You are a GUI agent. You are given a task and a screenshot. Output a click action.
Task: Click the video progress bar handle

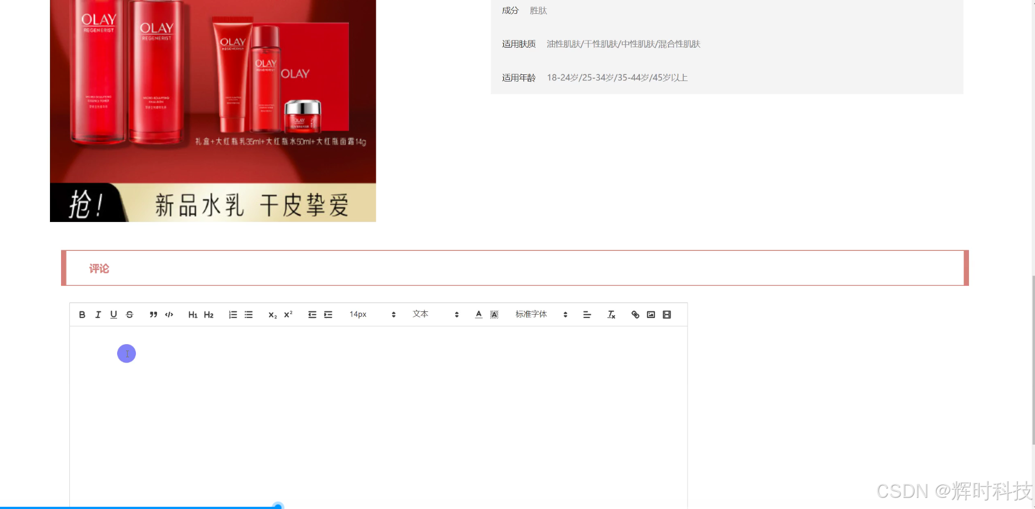point(278,506)
